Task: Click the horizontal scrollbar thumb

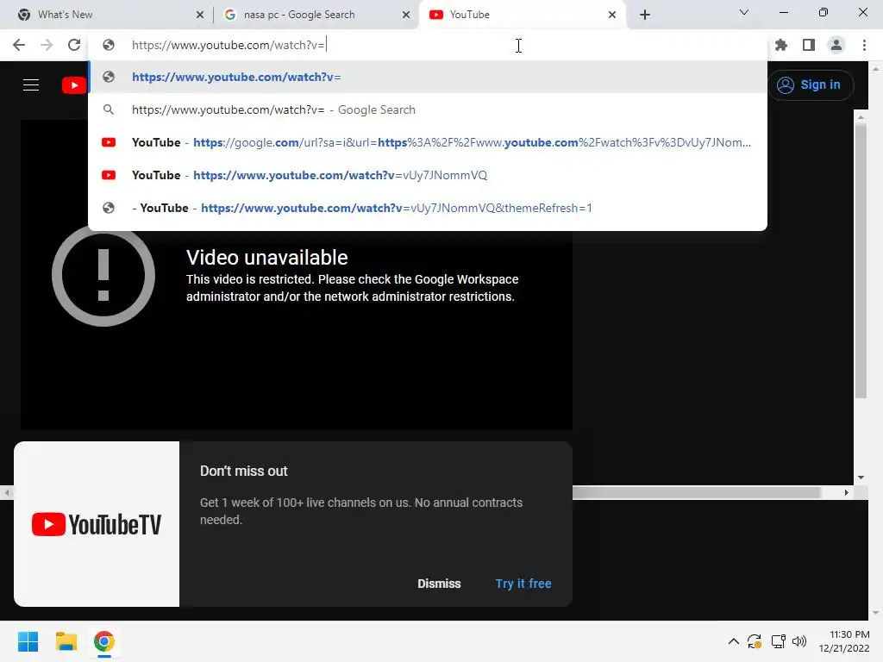Action: [696, 492]
